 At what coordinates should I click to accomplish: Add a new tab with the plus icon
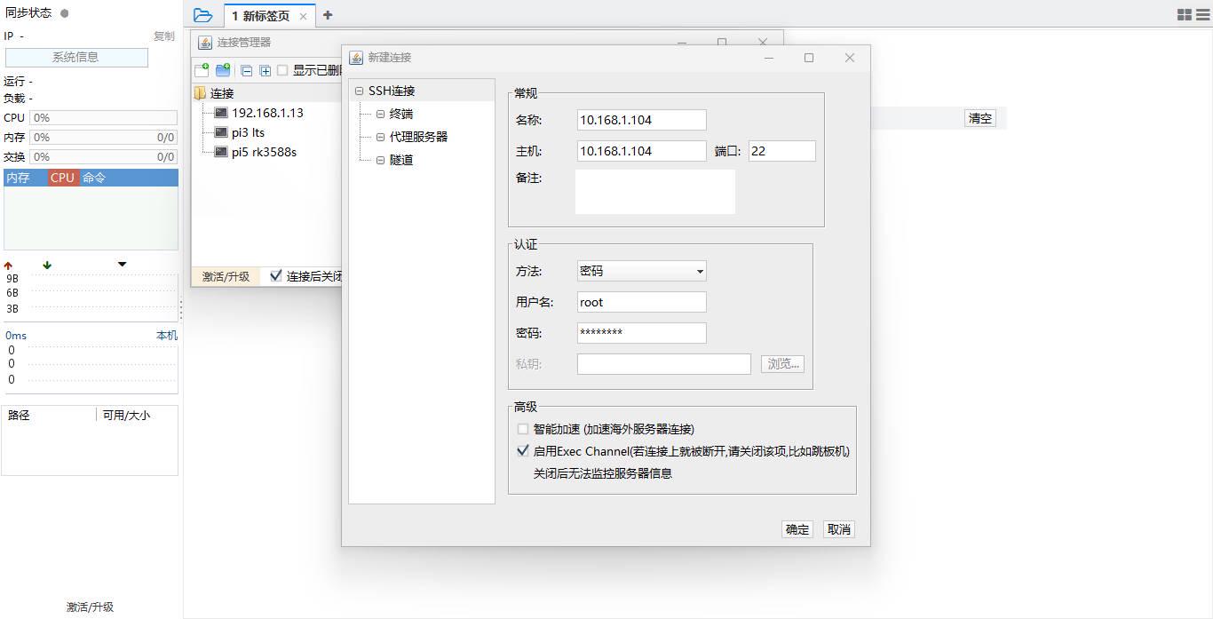click(328, 15)
